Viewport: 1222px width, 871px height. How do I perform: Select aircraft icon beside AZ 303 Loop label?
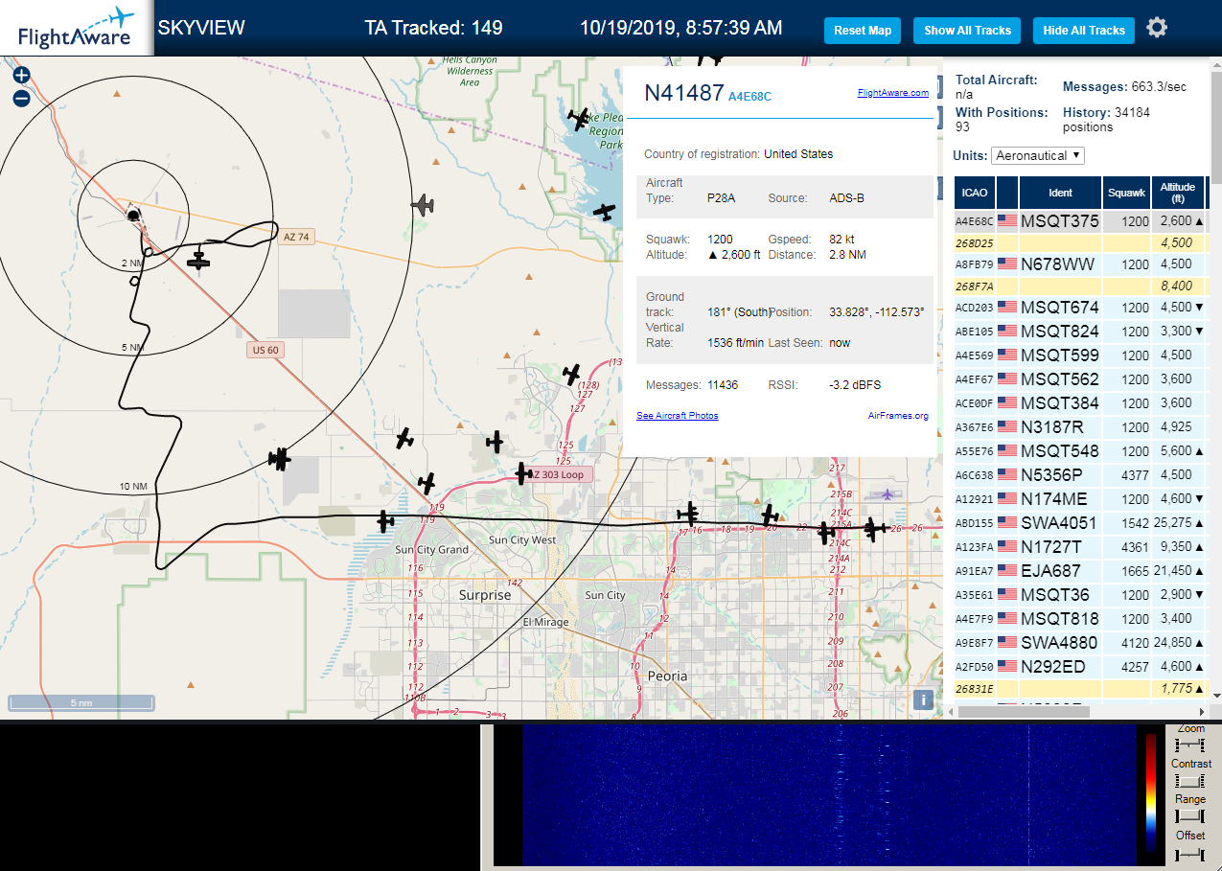tap(523, 473)
